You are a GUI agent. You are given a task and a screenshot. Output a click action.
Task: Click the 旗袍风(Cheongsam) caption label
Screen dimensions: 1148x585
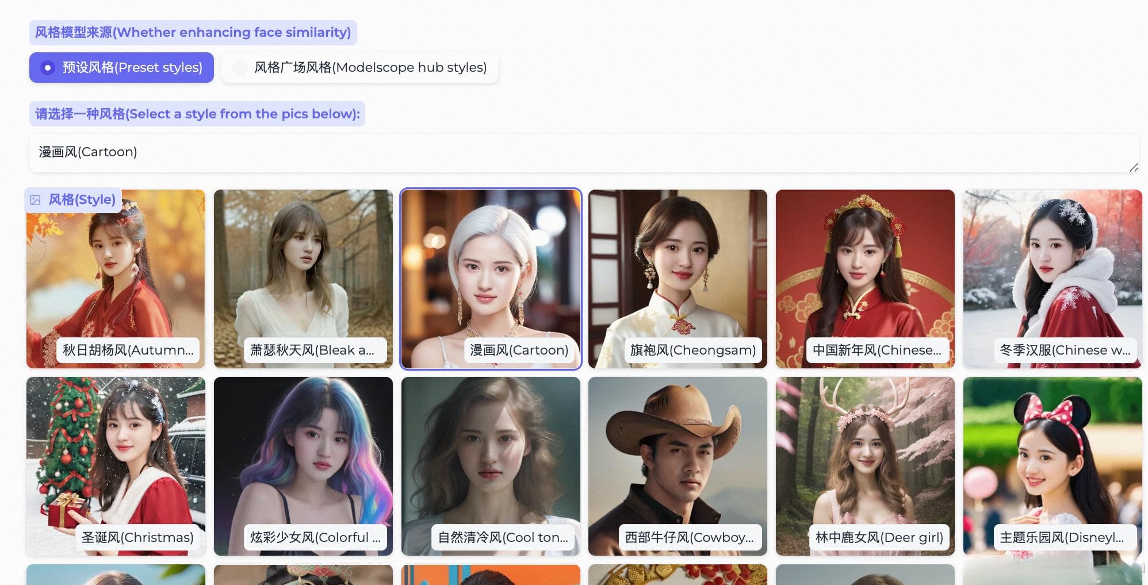click(692, 350)
